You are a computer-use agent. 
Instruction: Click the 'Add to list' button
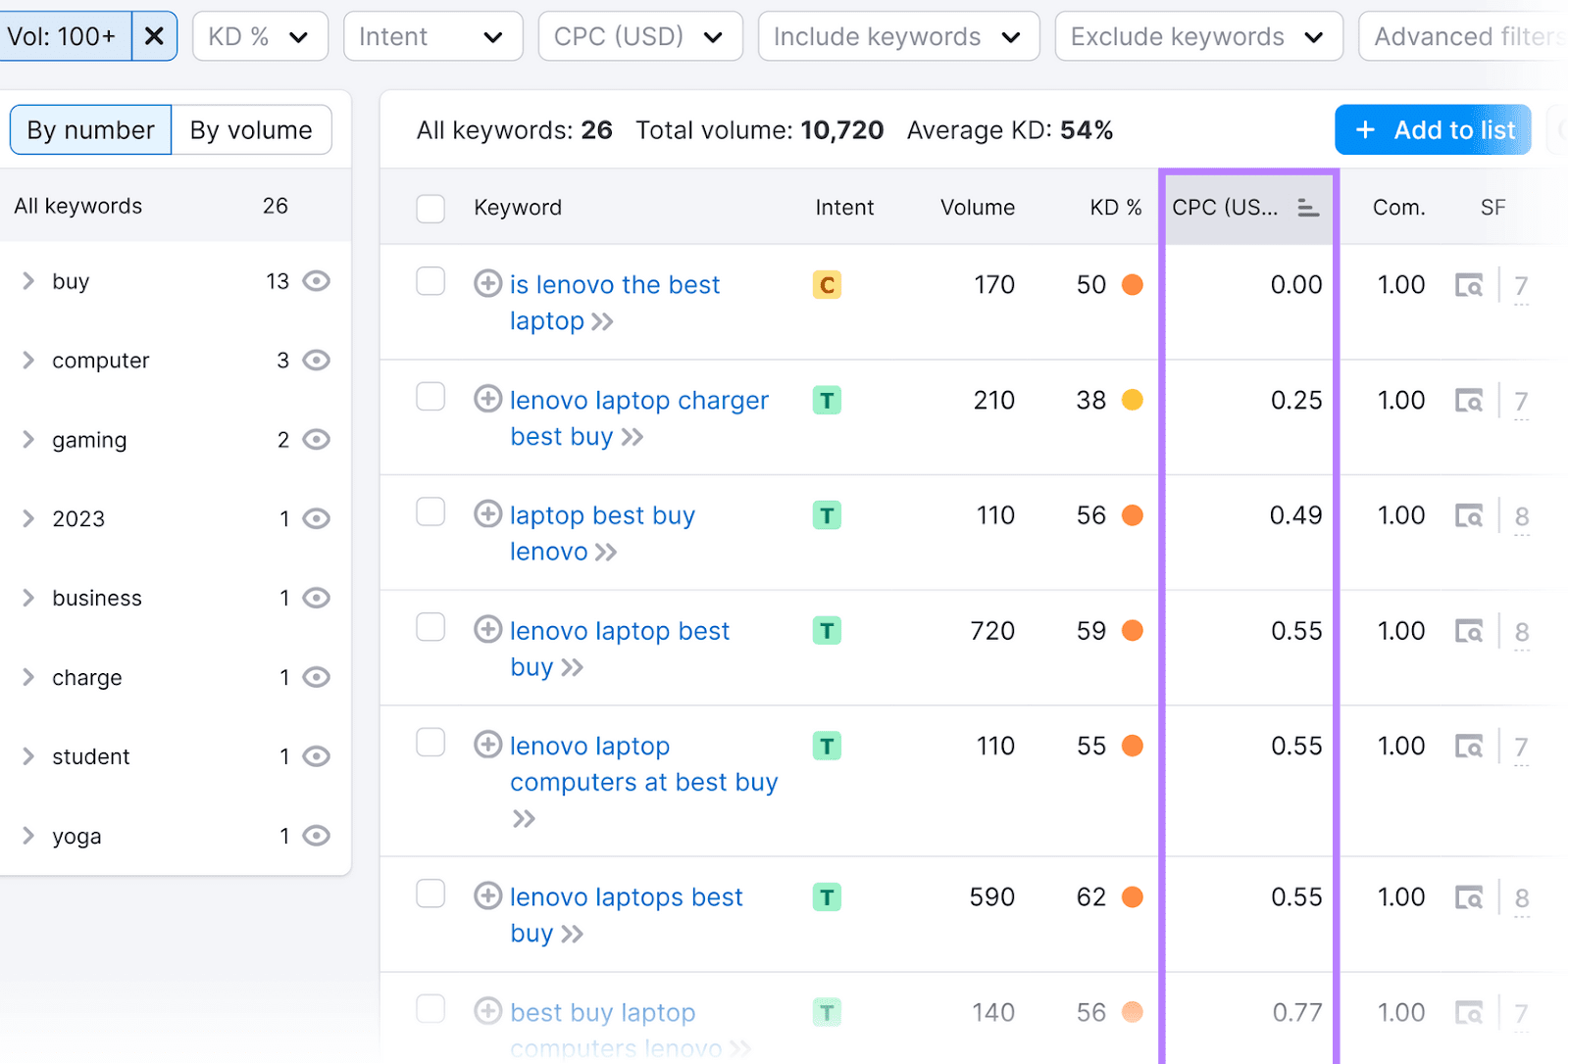[x=1433, y=130]
